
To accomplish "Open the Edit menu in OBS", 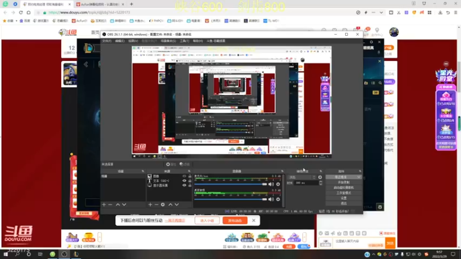I will pos(120,41).
